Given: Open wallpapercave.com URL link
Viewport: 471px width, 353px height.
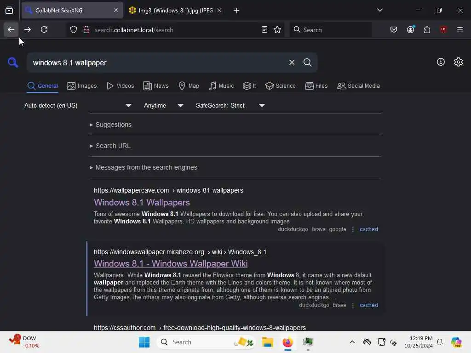Looking at the screenshot, I should click(x=168, y=191).
